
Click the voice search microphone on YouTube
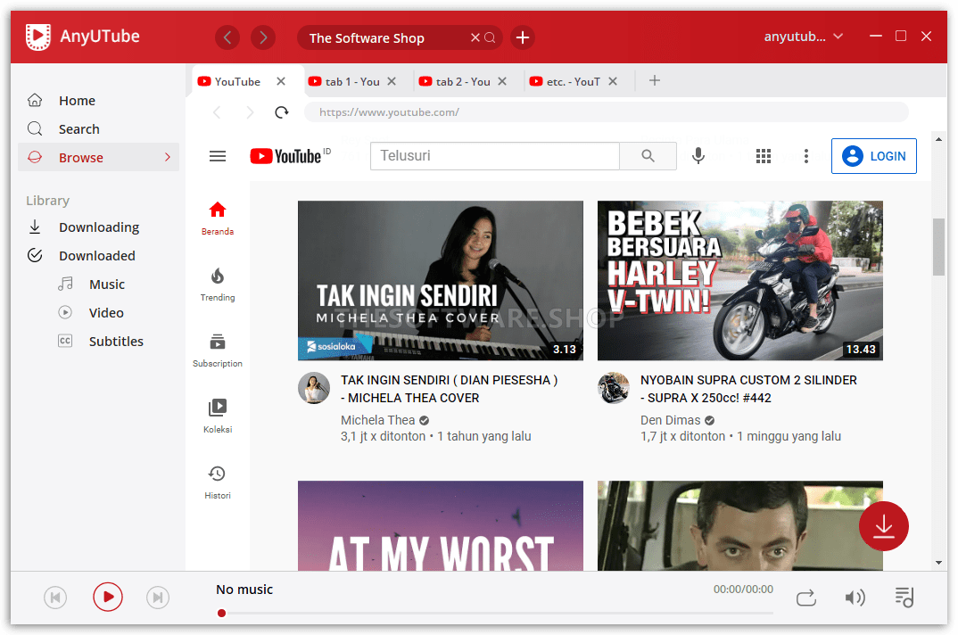(698, 155)
